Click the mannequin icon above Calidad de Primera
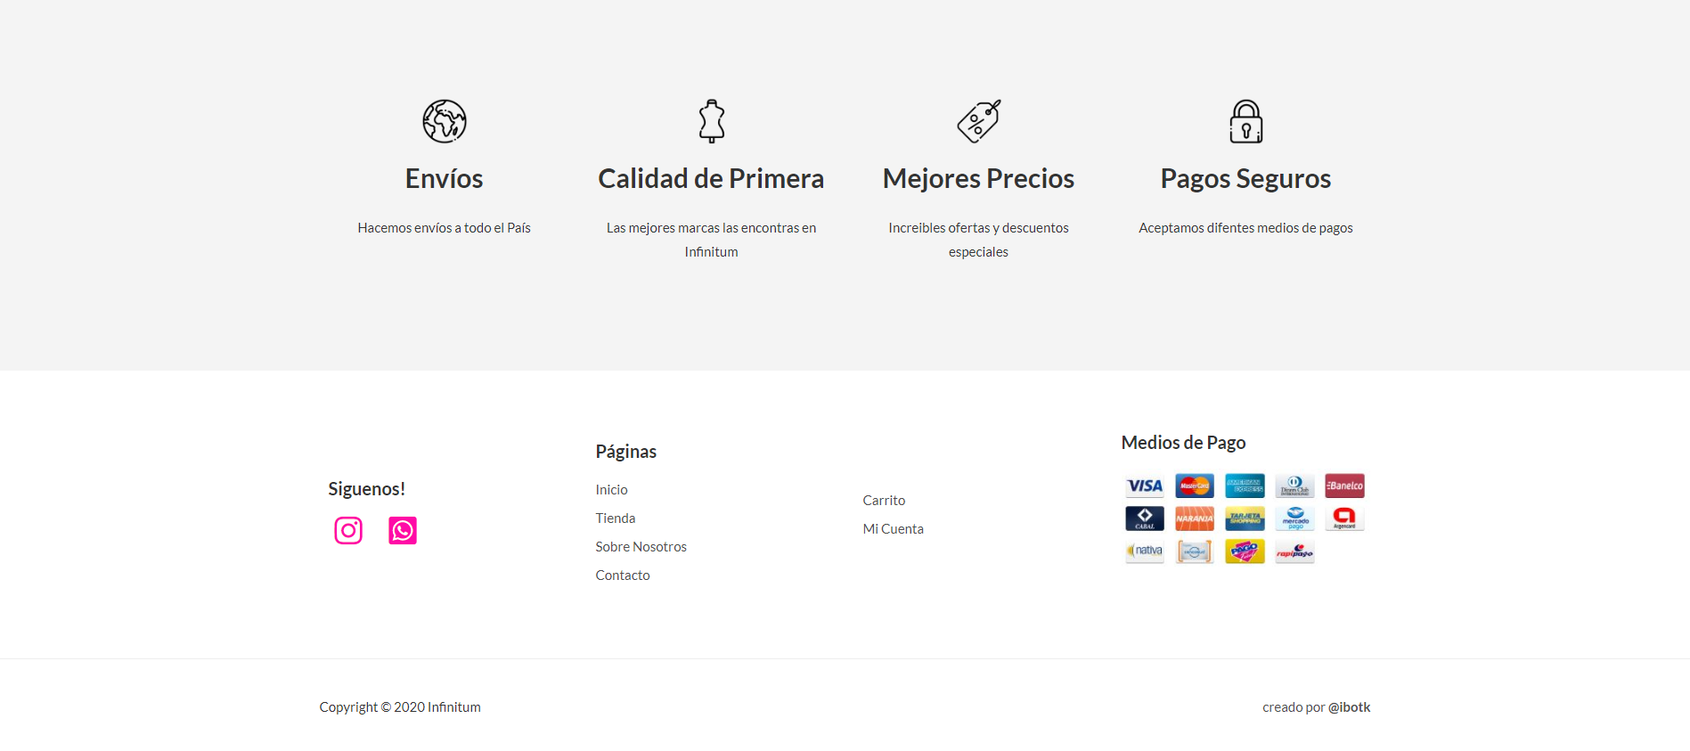This screenshot has width=1690, height=751. coord(711,121)
